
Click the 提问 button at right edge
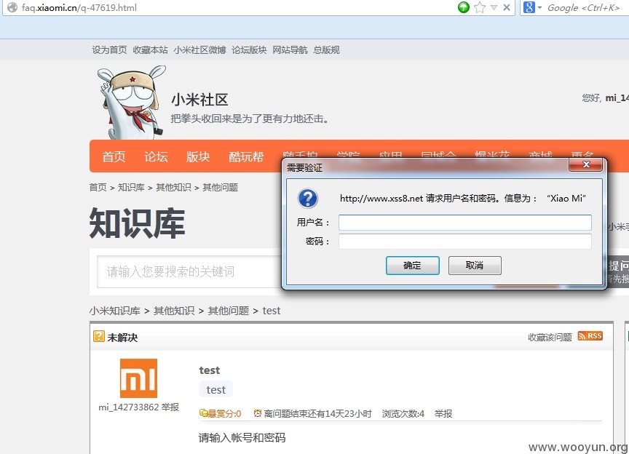pyautogui.click(x=618, y=271)
